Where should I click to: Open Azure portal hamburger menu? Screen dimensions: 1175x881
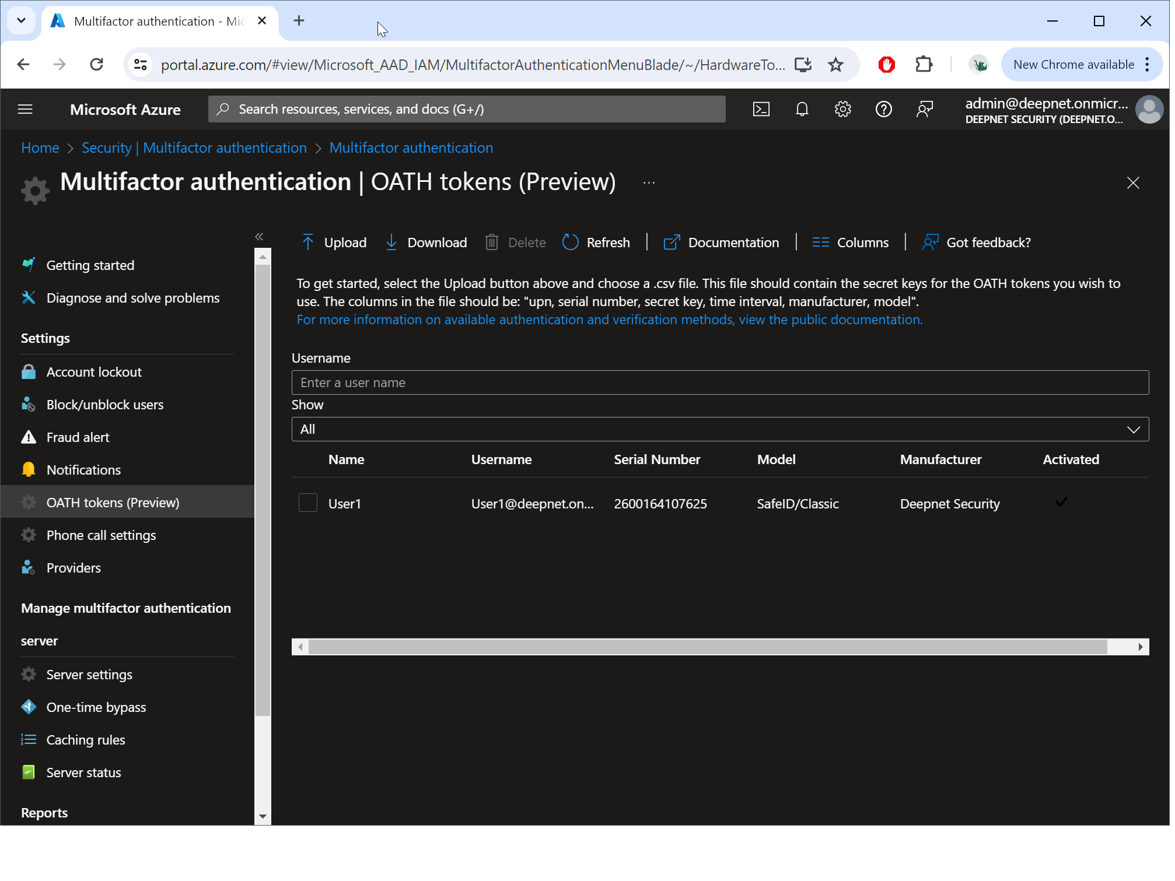(x=25, y=109)
